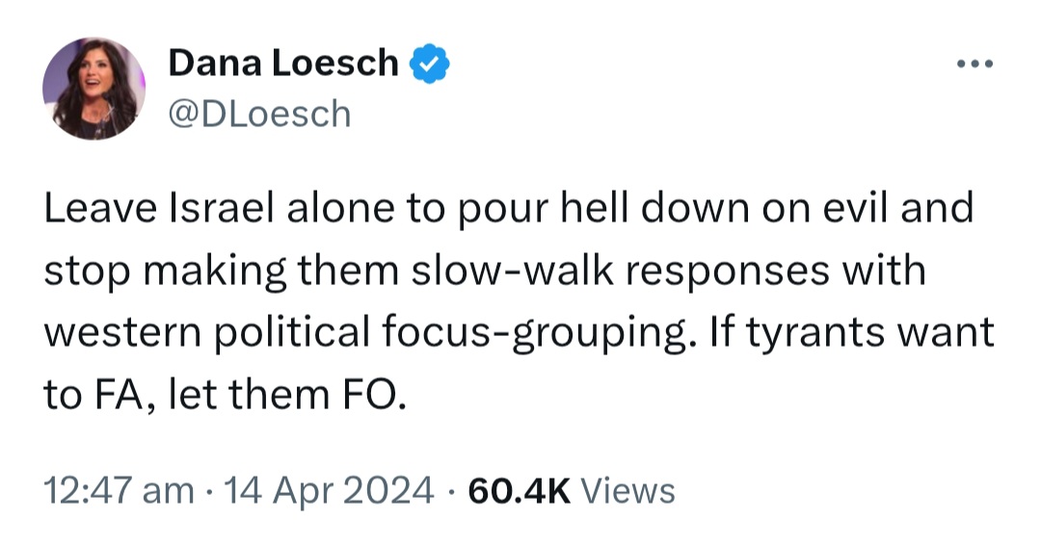Click the word Leave starting the tweet

[96, 209]
